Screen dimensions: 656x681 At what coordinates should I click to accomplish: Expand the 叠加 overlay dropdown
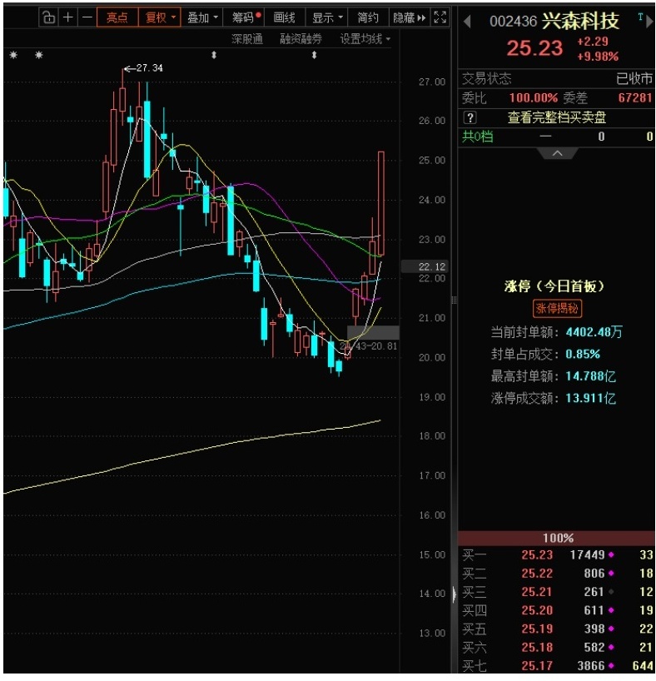(202, 17)
